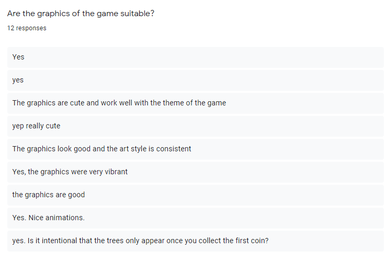Click the response asking about trees appearing

[x=196, y=241]
